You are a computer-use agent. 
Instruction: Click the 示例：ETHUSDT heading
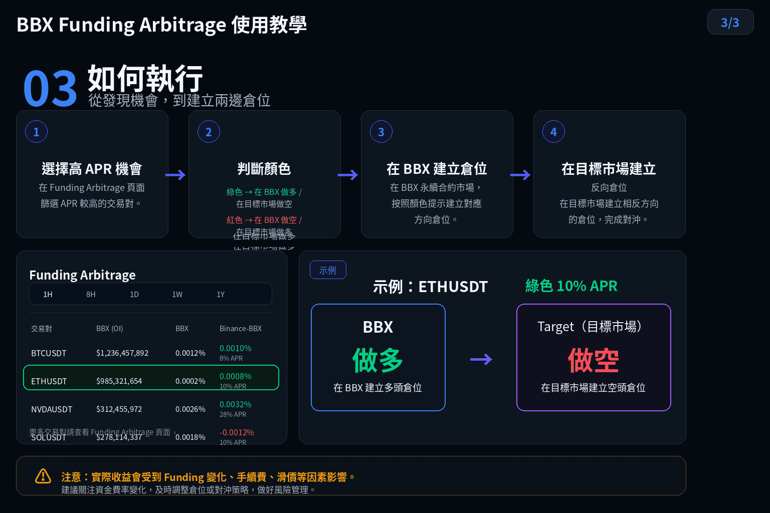430,287
